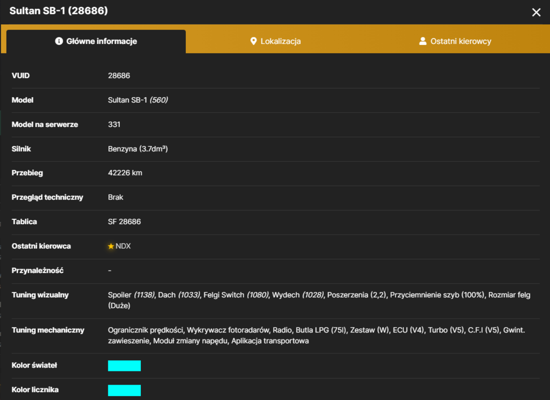Show the Ostatni kierowcy tab
The height and width of the screenshot is (400, 550).
click(x=455, y=41)
